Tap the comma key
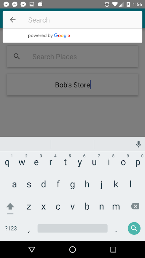The height and width of the screenshot is (258, 145). (x=29, y=228)
